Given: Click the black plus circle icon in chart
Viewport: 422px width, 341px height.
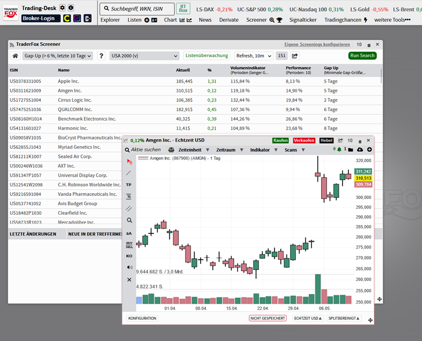Looking at the screenshot, I should pyautogui.click(x=370, y=150).
